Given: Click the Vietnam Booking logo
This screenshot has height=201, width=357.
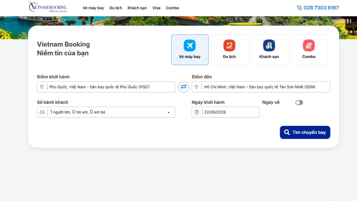Looking at the screenshot, I should [x=47, y=7].
